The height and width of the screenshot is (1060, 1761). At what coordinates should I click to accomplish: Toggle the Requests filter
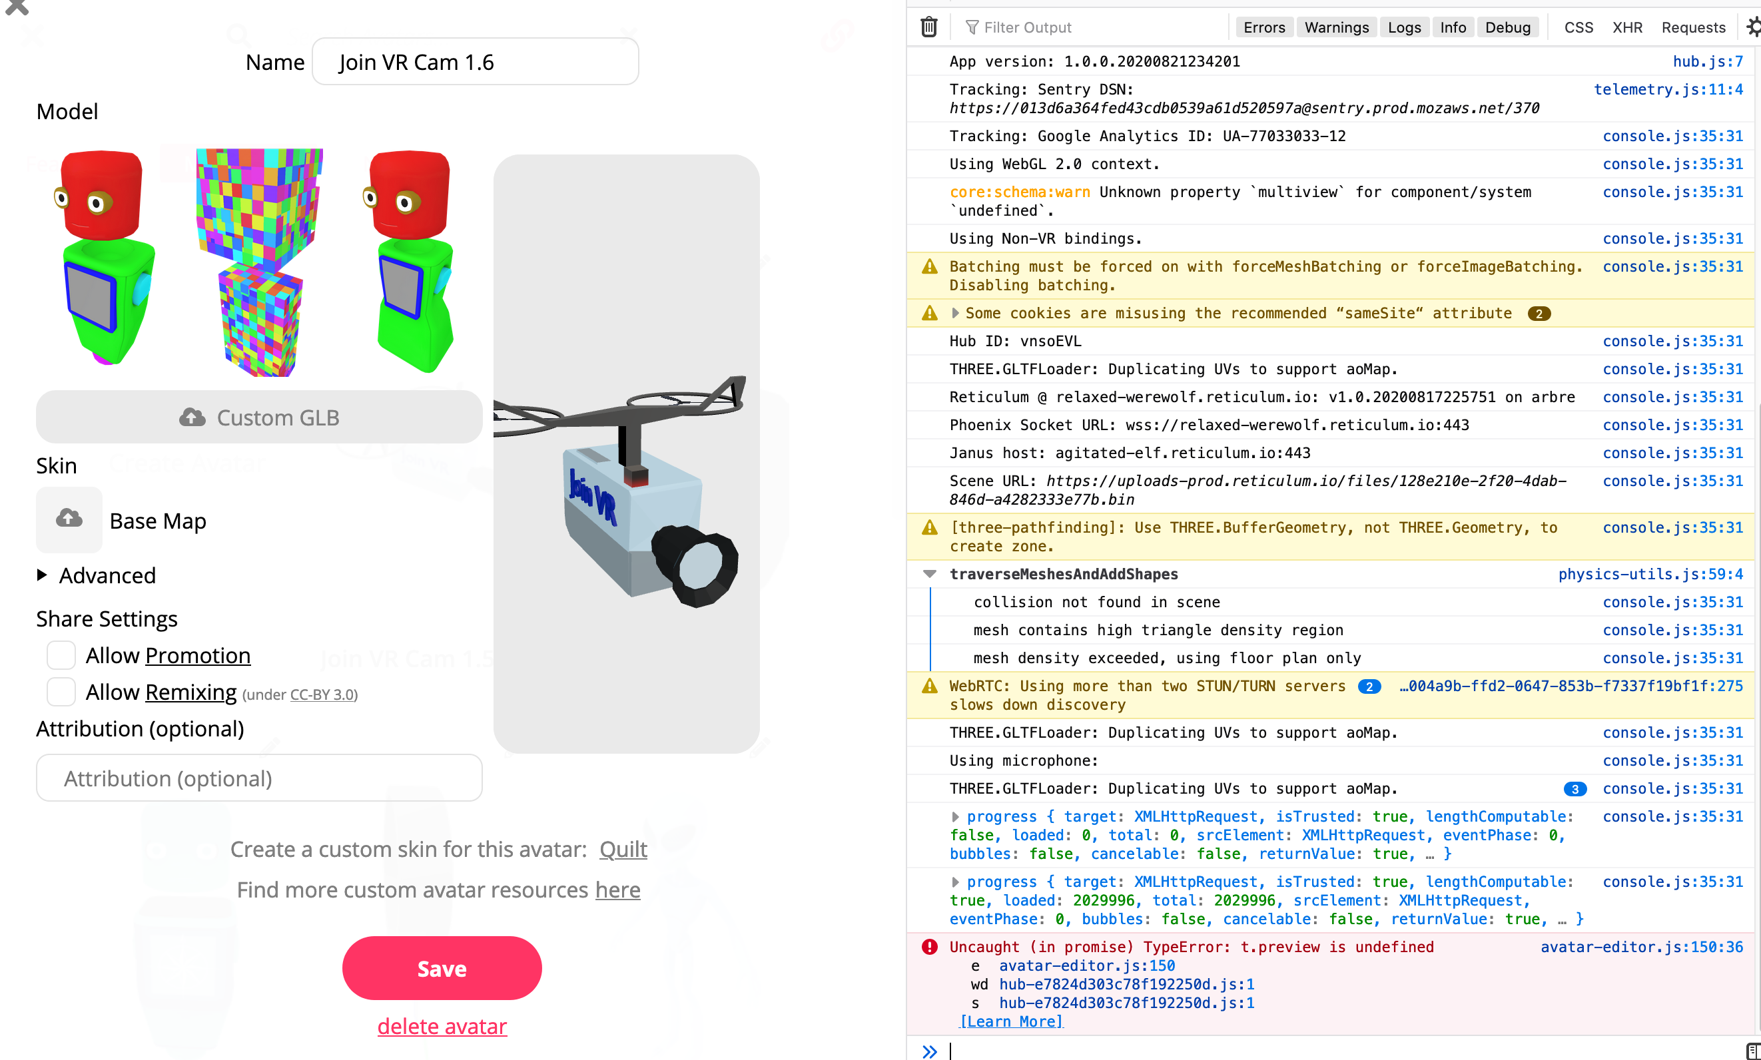1693,27
